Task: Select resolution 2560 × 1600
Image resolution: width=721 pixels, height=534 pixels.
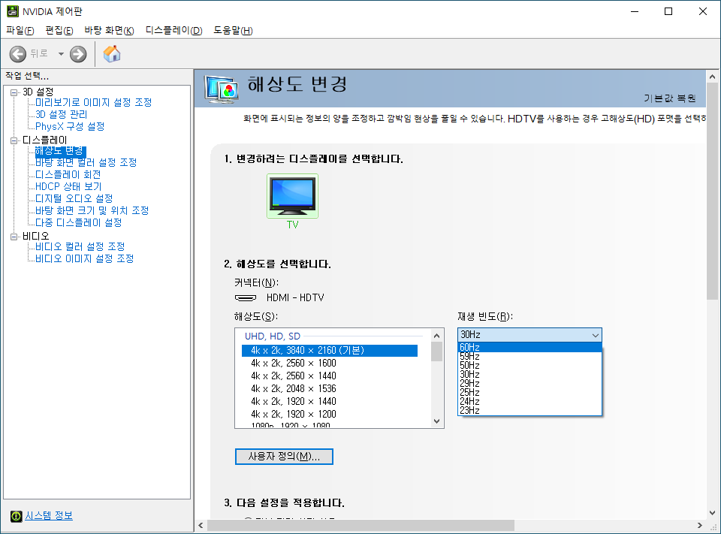Action: click(x=330, y=364)
